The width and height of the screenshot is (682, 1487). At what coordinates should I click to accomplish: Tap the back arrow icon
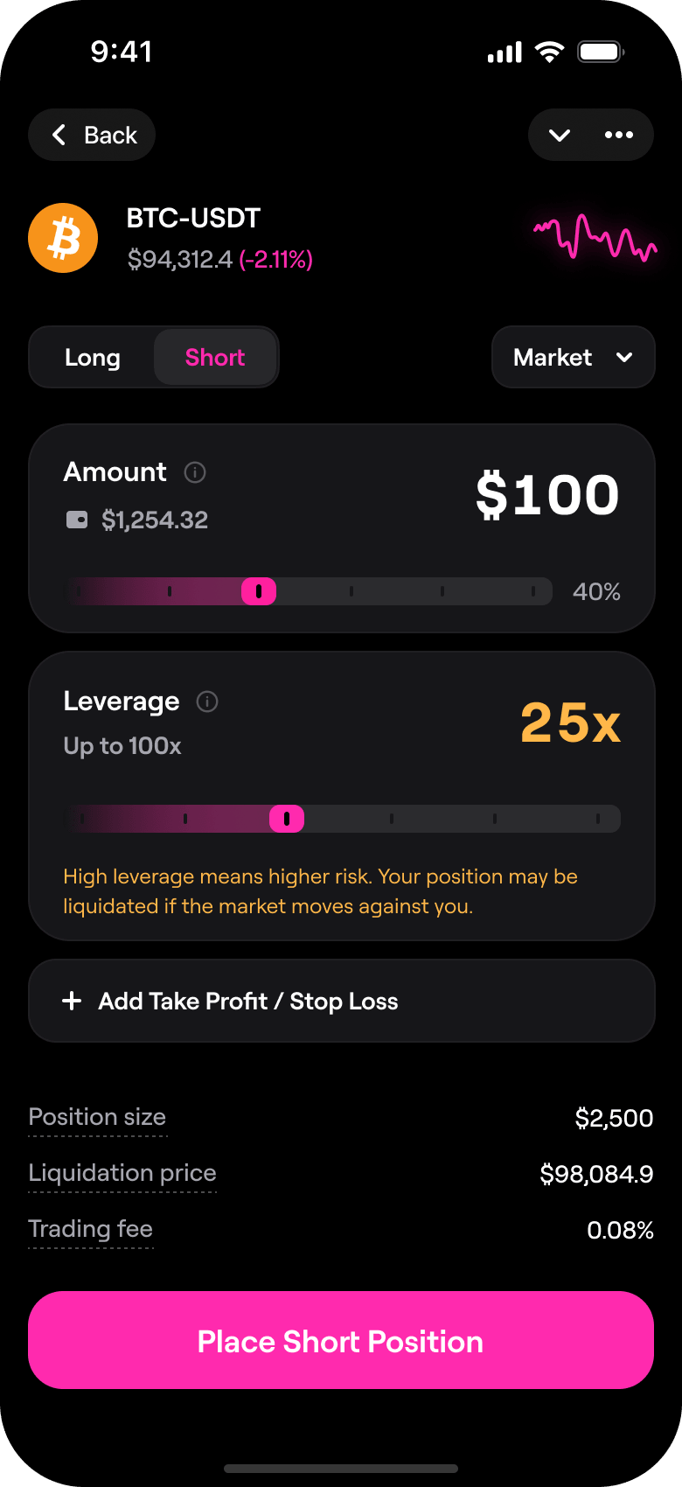pyautogui.click(x=59, y=135)
